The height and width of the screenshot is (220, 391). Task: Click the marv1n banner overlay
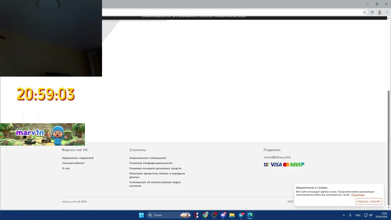click(42, 134)
